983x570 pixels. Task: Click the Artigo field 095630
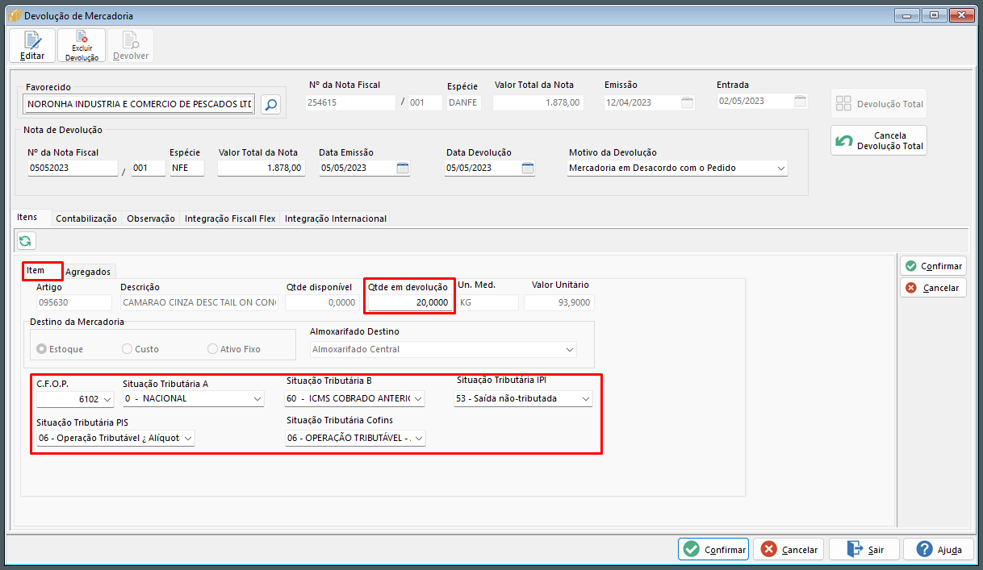click(74, 302)
